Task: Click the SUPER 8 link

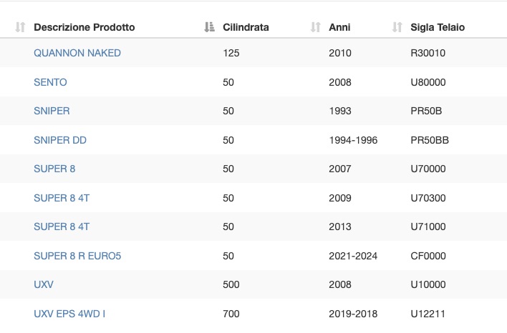Action: (54, 169)
